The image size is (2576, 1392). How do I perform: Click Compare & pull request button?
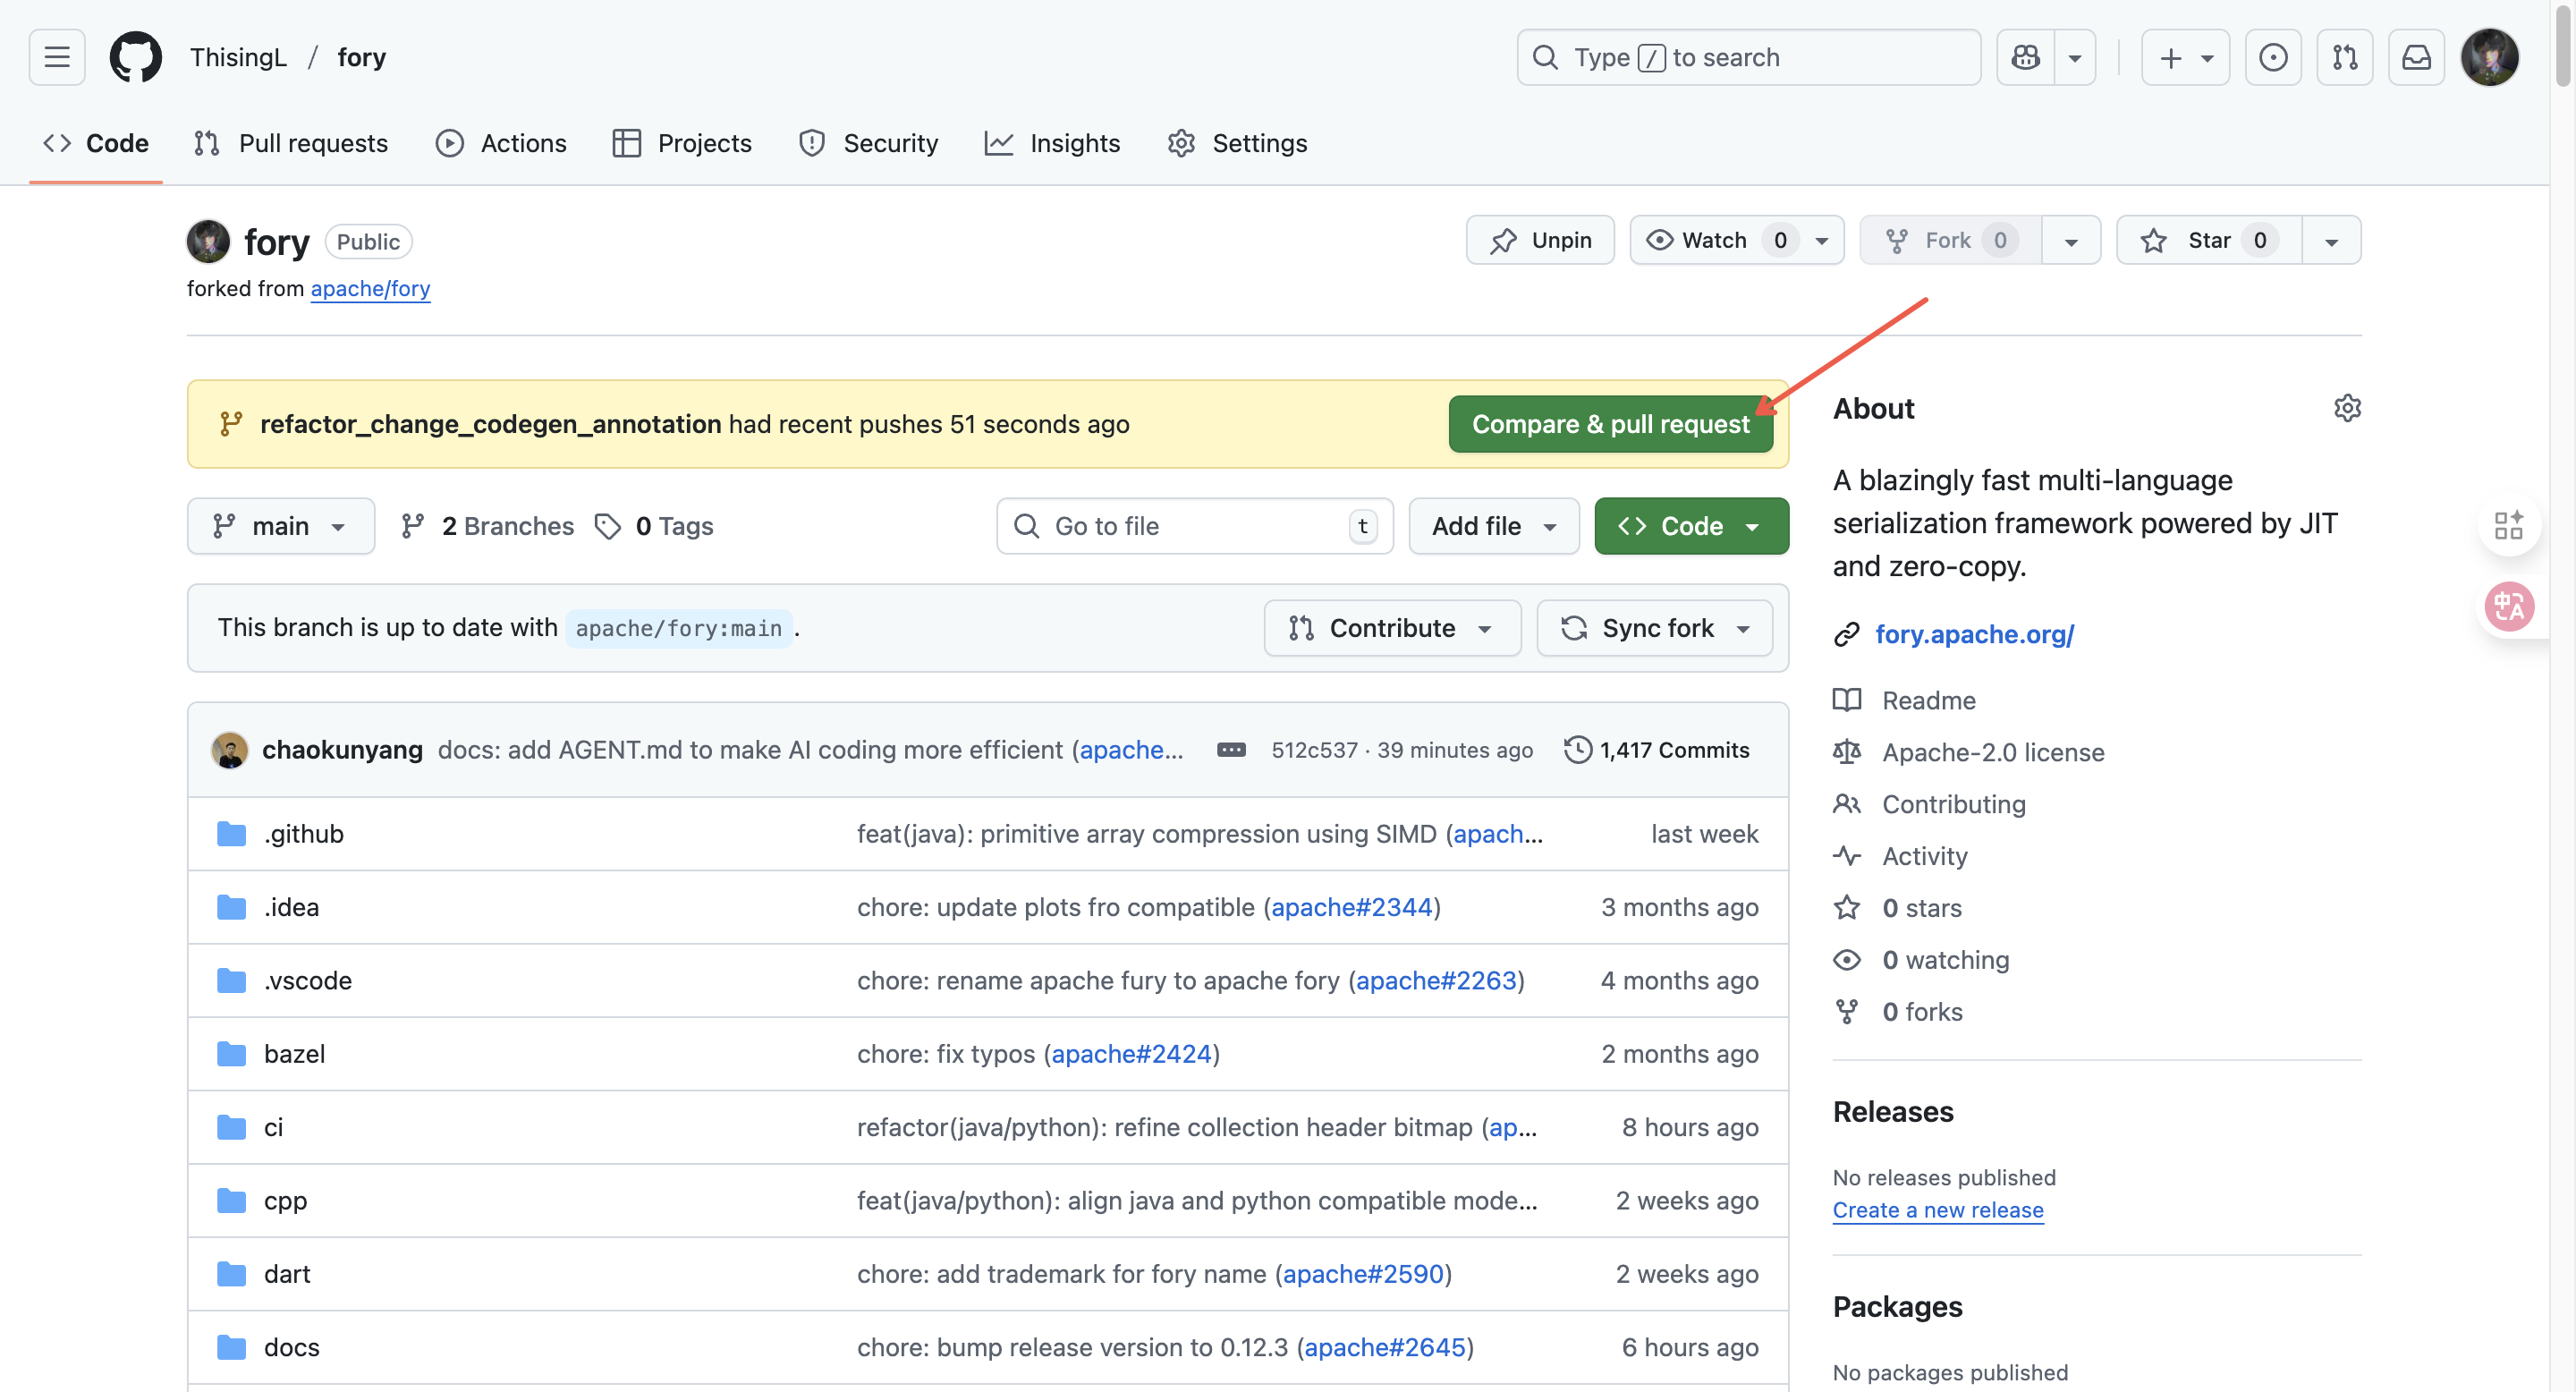pyautogui.click(x=1610, y=424)
